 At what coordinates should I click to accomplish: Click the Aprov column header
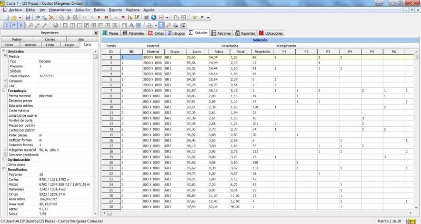pos(197,52)
